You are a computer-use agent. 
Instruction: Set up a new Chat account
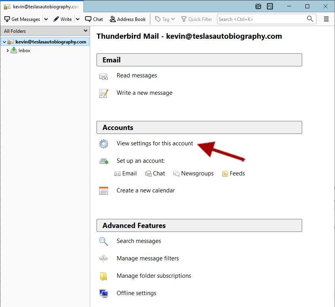point(155,173)
